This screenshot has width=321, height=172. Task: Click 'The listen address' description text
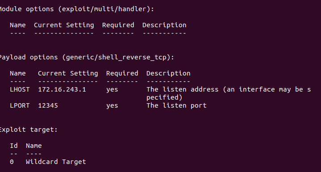[x=183, y=89]
